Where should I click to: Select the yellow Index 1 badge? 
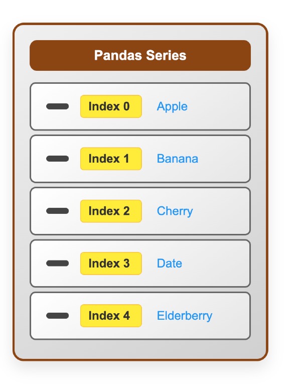click(x=111, y=159)
